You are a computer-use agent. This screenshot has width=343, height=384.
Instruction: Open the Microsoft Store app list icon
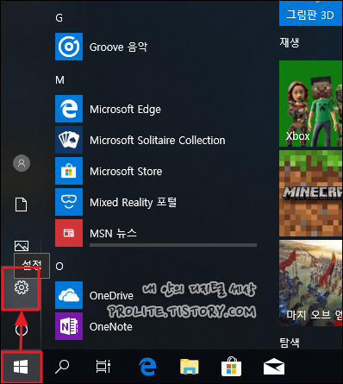tap(69, 171)
